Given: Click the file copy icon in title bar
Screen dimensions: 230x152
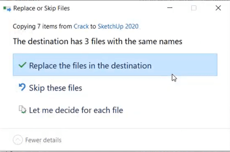Looking at the screenshot, I should [x=7, y=8].
